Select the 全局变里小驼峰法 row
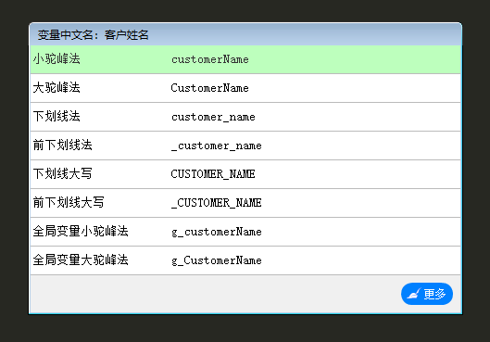The height and width of the screenshot is (342, 490). 245,232
